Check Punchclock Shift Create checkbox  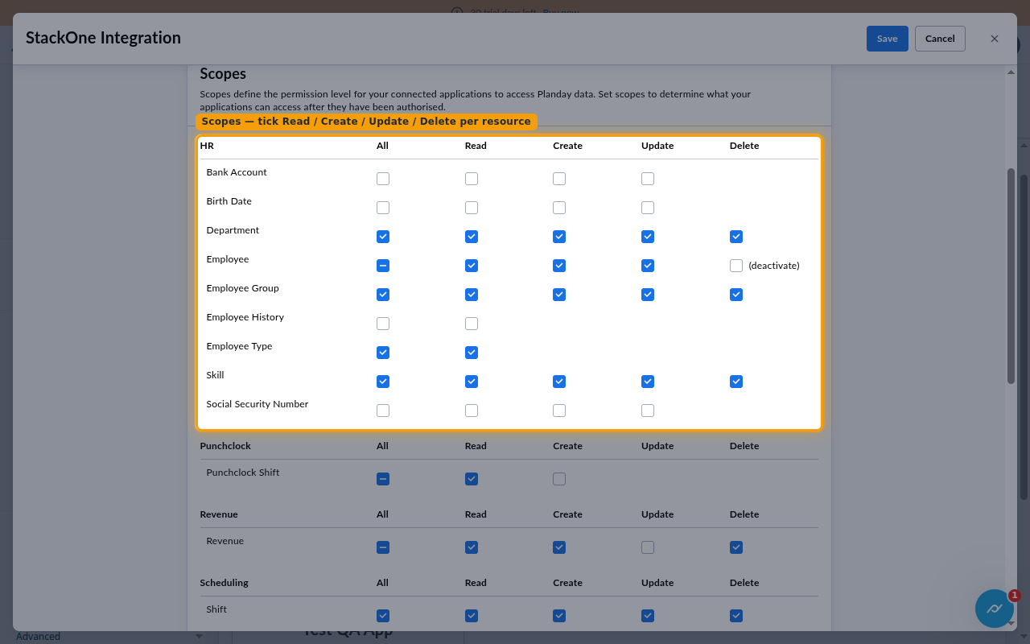tap(559, 479)
